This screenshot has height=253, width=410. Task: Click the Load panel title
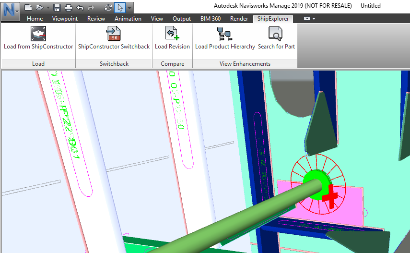point(38,64)
